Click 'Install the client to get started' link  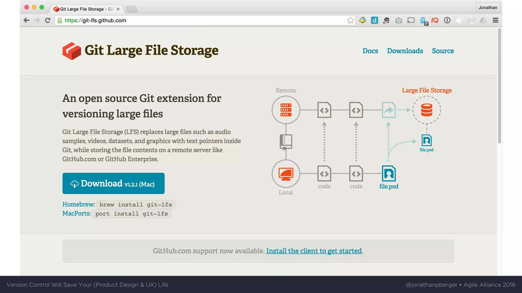coord(314,251)
